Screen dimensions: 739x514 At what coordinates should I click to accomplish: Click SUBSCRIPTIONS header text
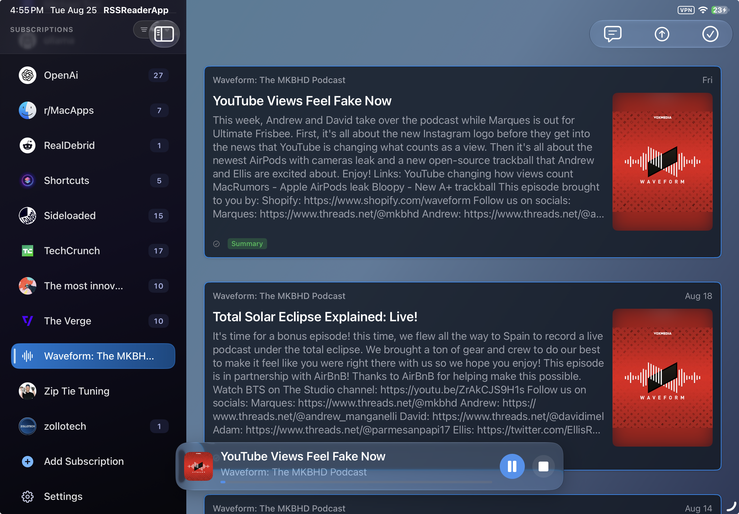[x=42, y=30]
